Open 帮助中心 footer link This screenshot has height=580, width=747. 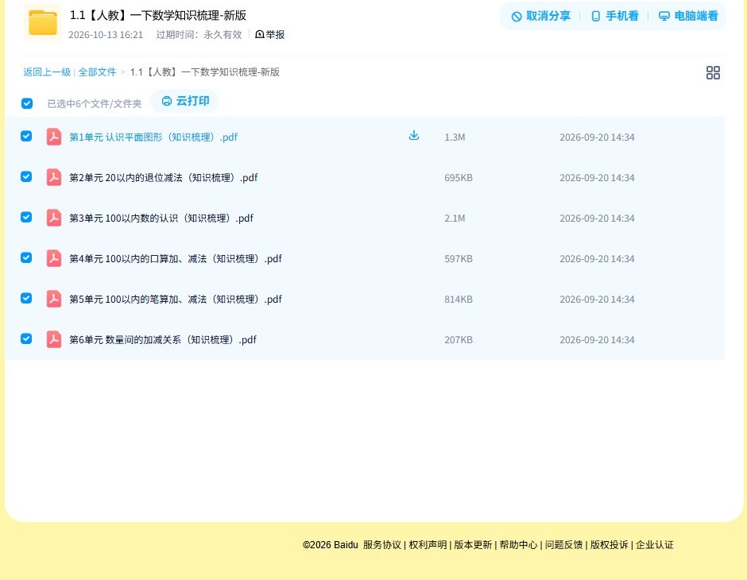coord(518,545)
